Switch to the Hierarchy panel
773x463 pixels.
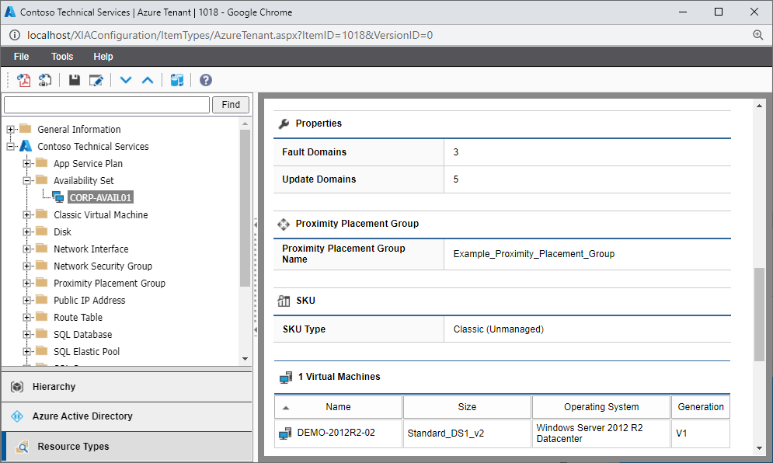tap(127, 387)
